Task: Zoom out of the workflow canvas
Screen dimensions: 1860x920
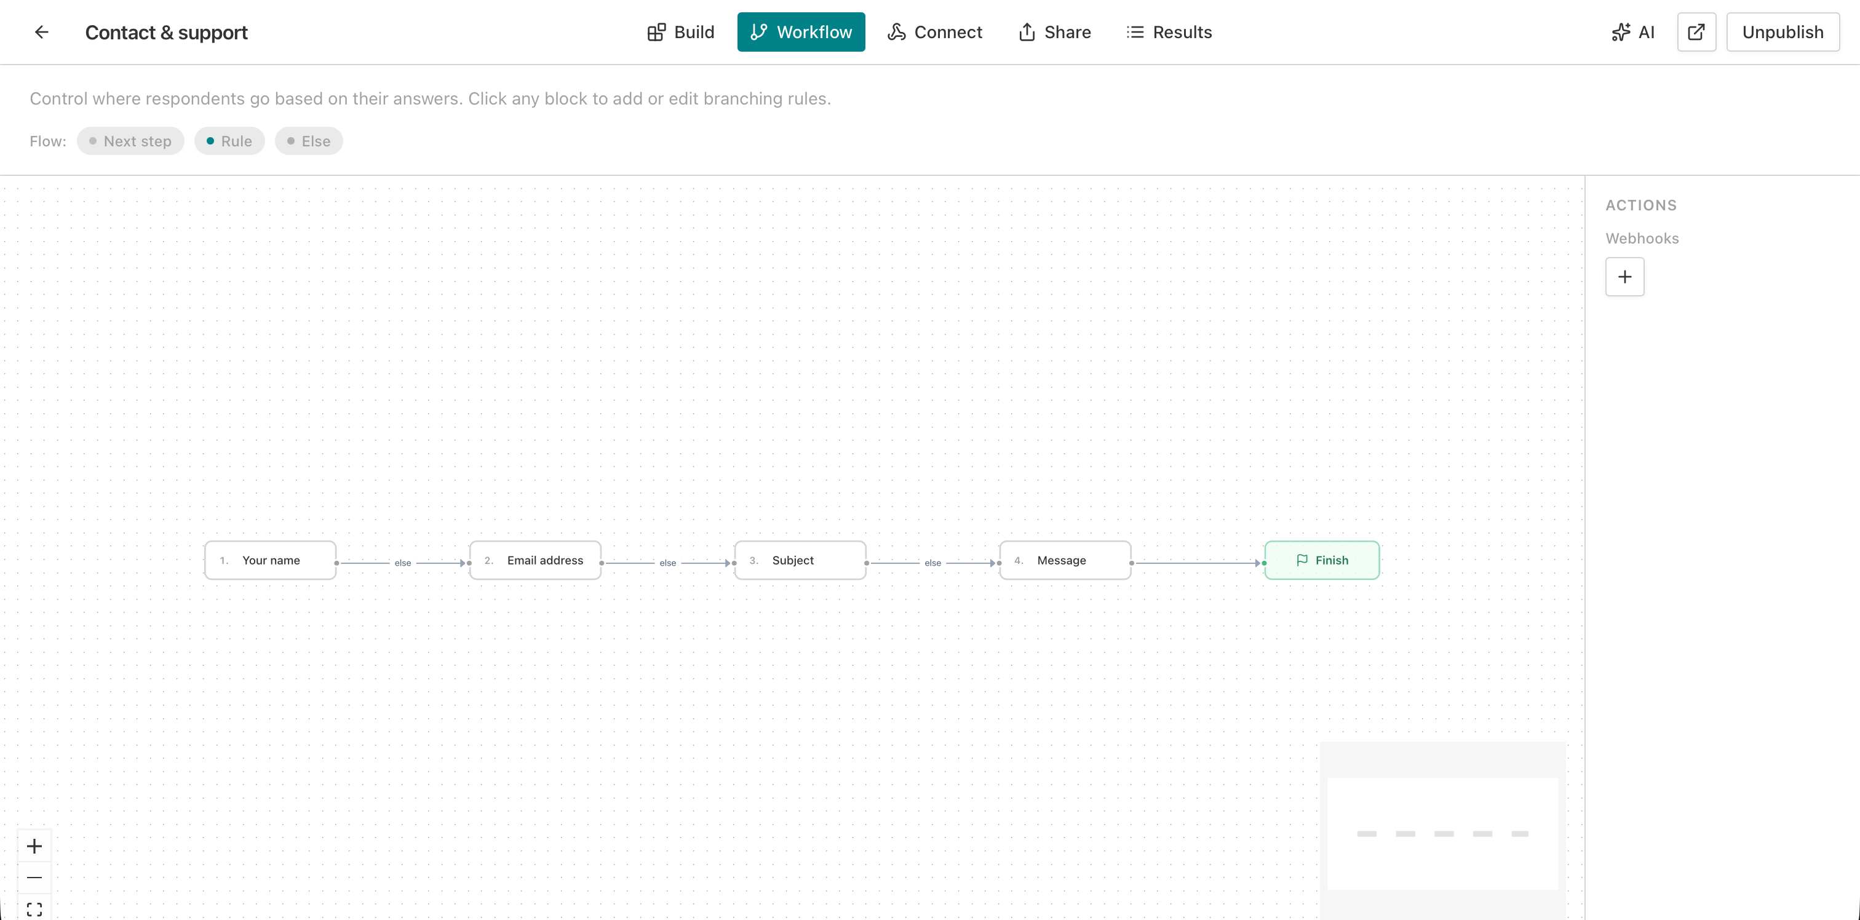Action: coord(34,877)
